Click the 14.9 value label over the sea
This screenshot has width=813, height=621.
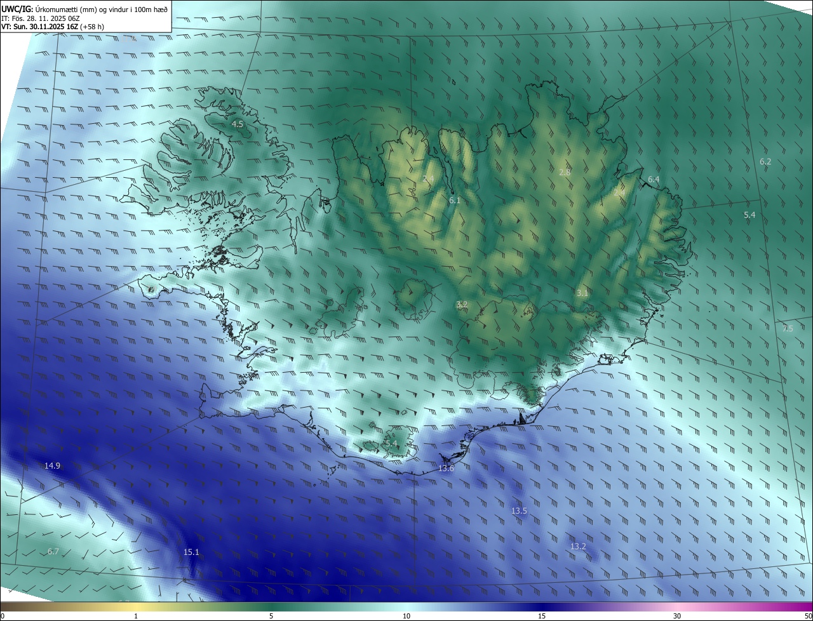52,465
